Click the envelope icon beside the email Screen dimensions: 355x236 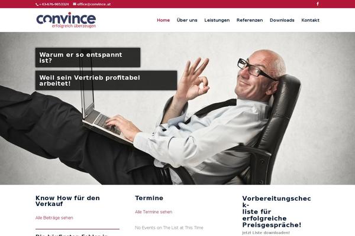click(x=75, y=4)
